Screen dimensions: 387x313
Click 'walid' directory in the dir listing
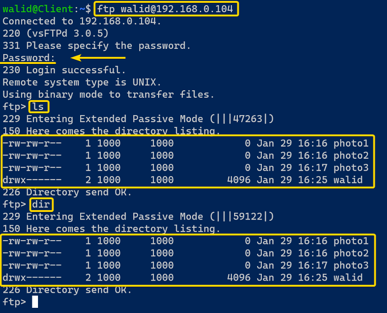click(348, 278)
